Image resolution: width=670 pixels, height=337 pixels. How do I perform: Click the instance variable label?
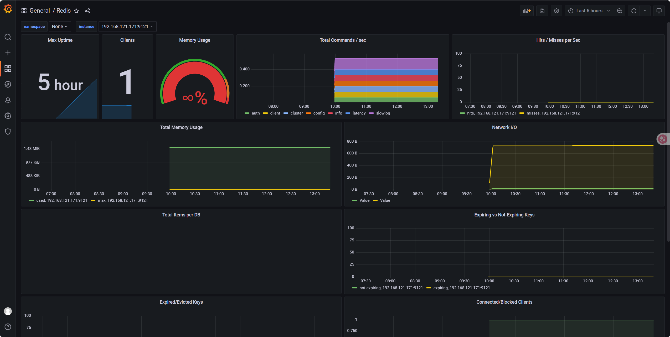click(x=86, y=27)
